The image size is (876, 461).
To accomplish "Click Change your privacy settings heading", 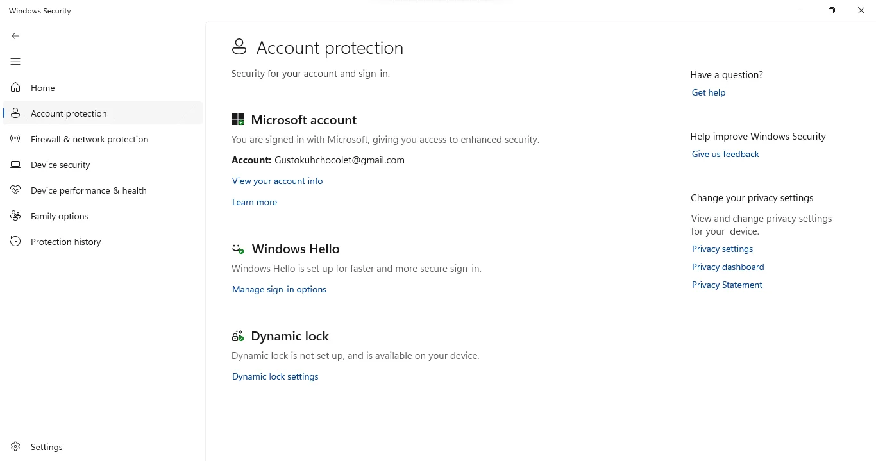I will (752, 198).
